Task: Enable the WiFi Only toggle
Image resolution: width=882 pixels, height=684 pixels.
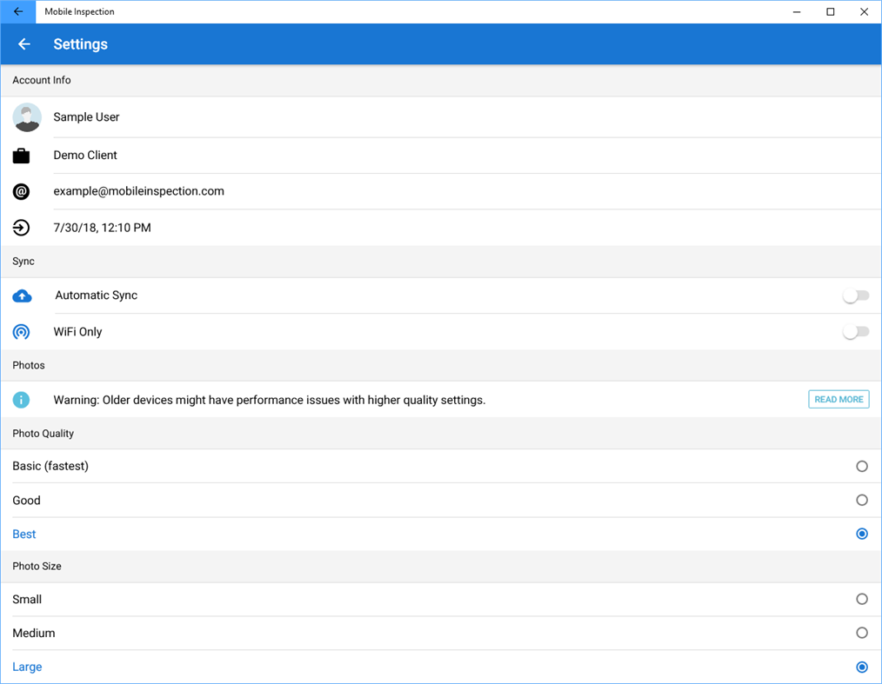Action: pos(855,331)
